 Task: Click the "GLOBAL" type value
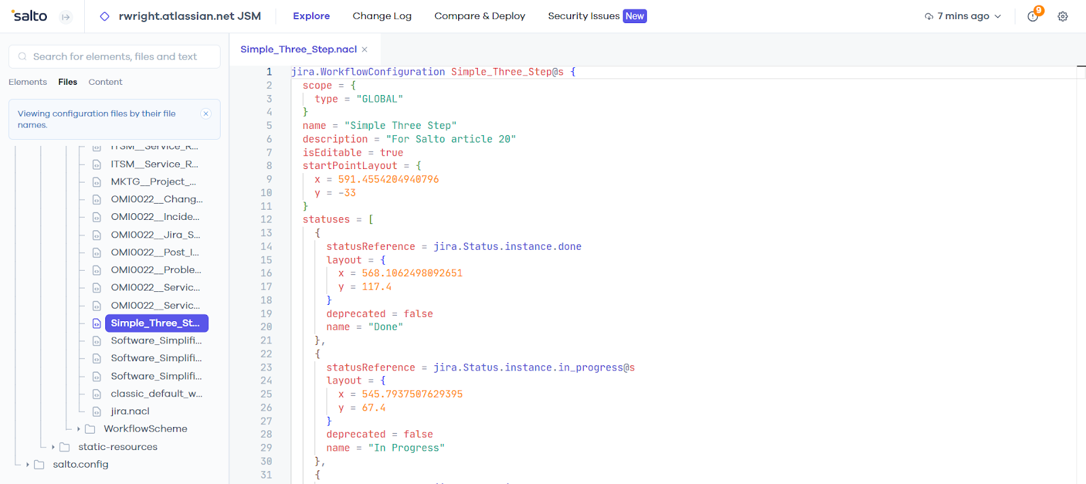pyautogui.click(x=379, y=99)
